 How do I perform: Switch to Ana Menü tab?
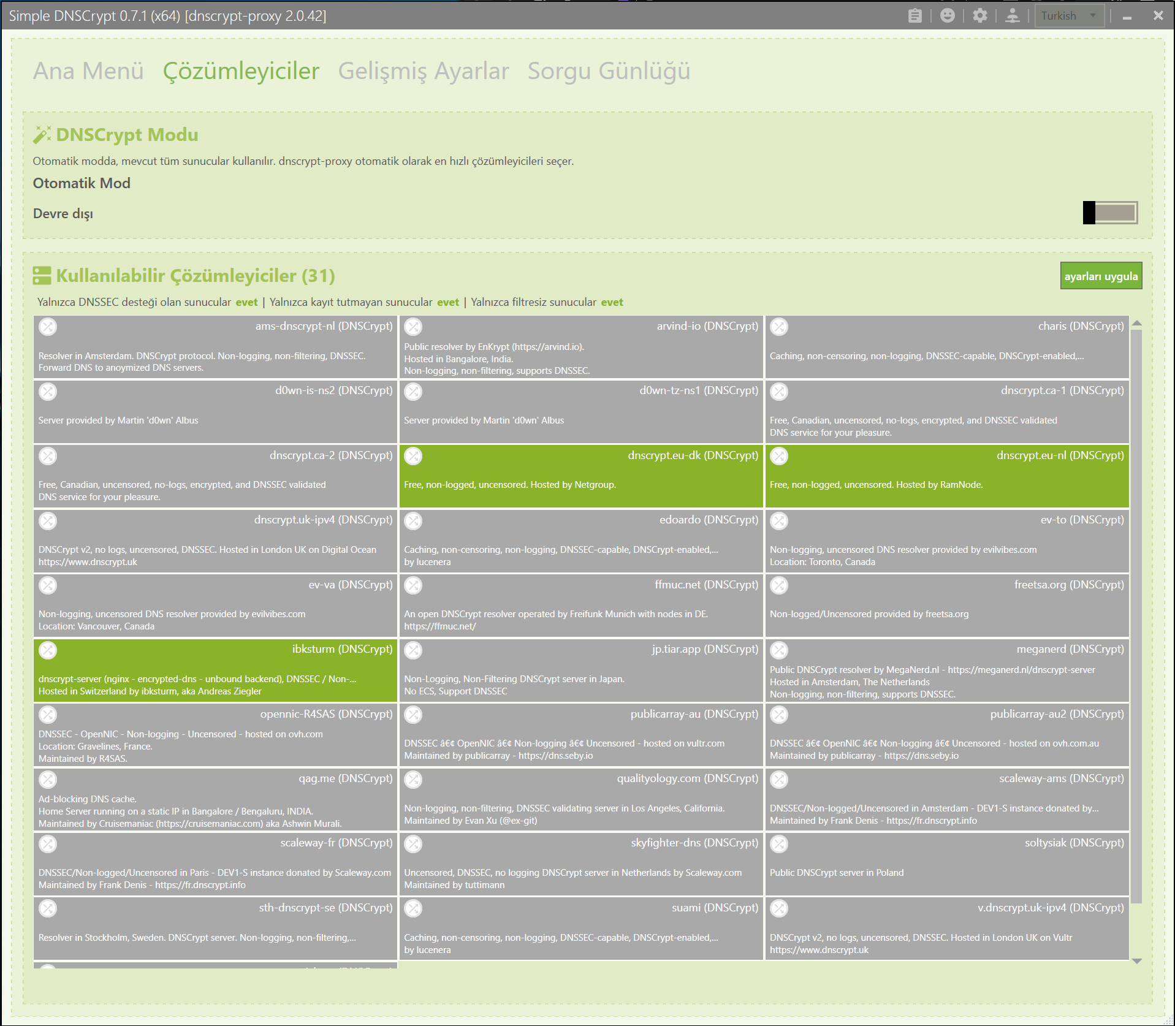pos(88,71)
